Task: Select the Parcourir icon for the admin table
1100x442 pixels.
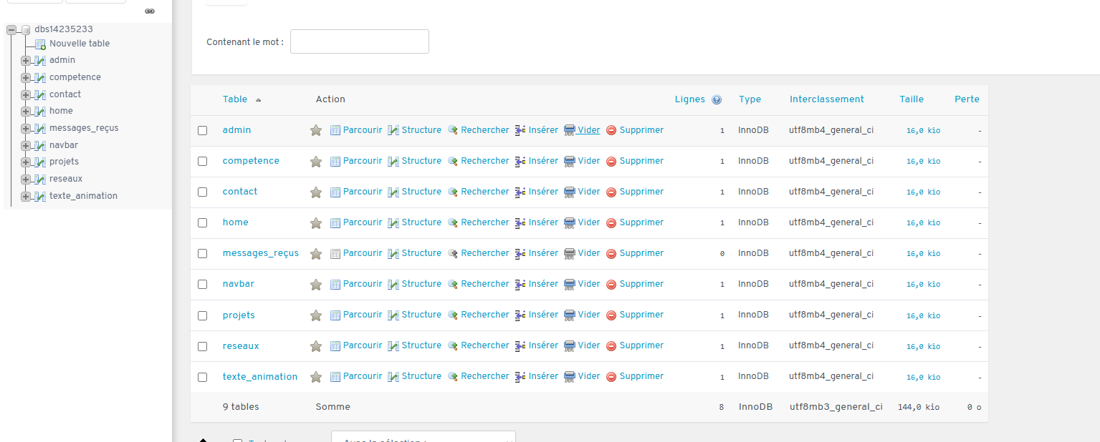Action: click(335, 129)
